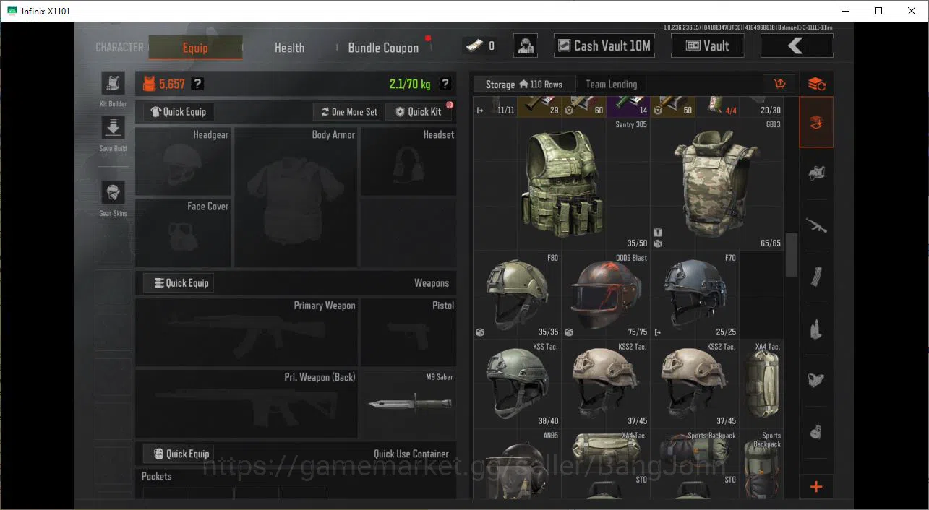Select the all-items storage filter
Viewport: 929px width, 510px height.
click(x=816, y=122)
